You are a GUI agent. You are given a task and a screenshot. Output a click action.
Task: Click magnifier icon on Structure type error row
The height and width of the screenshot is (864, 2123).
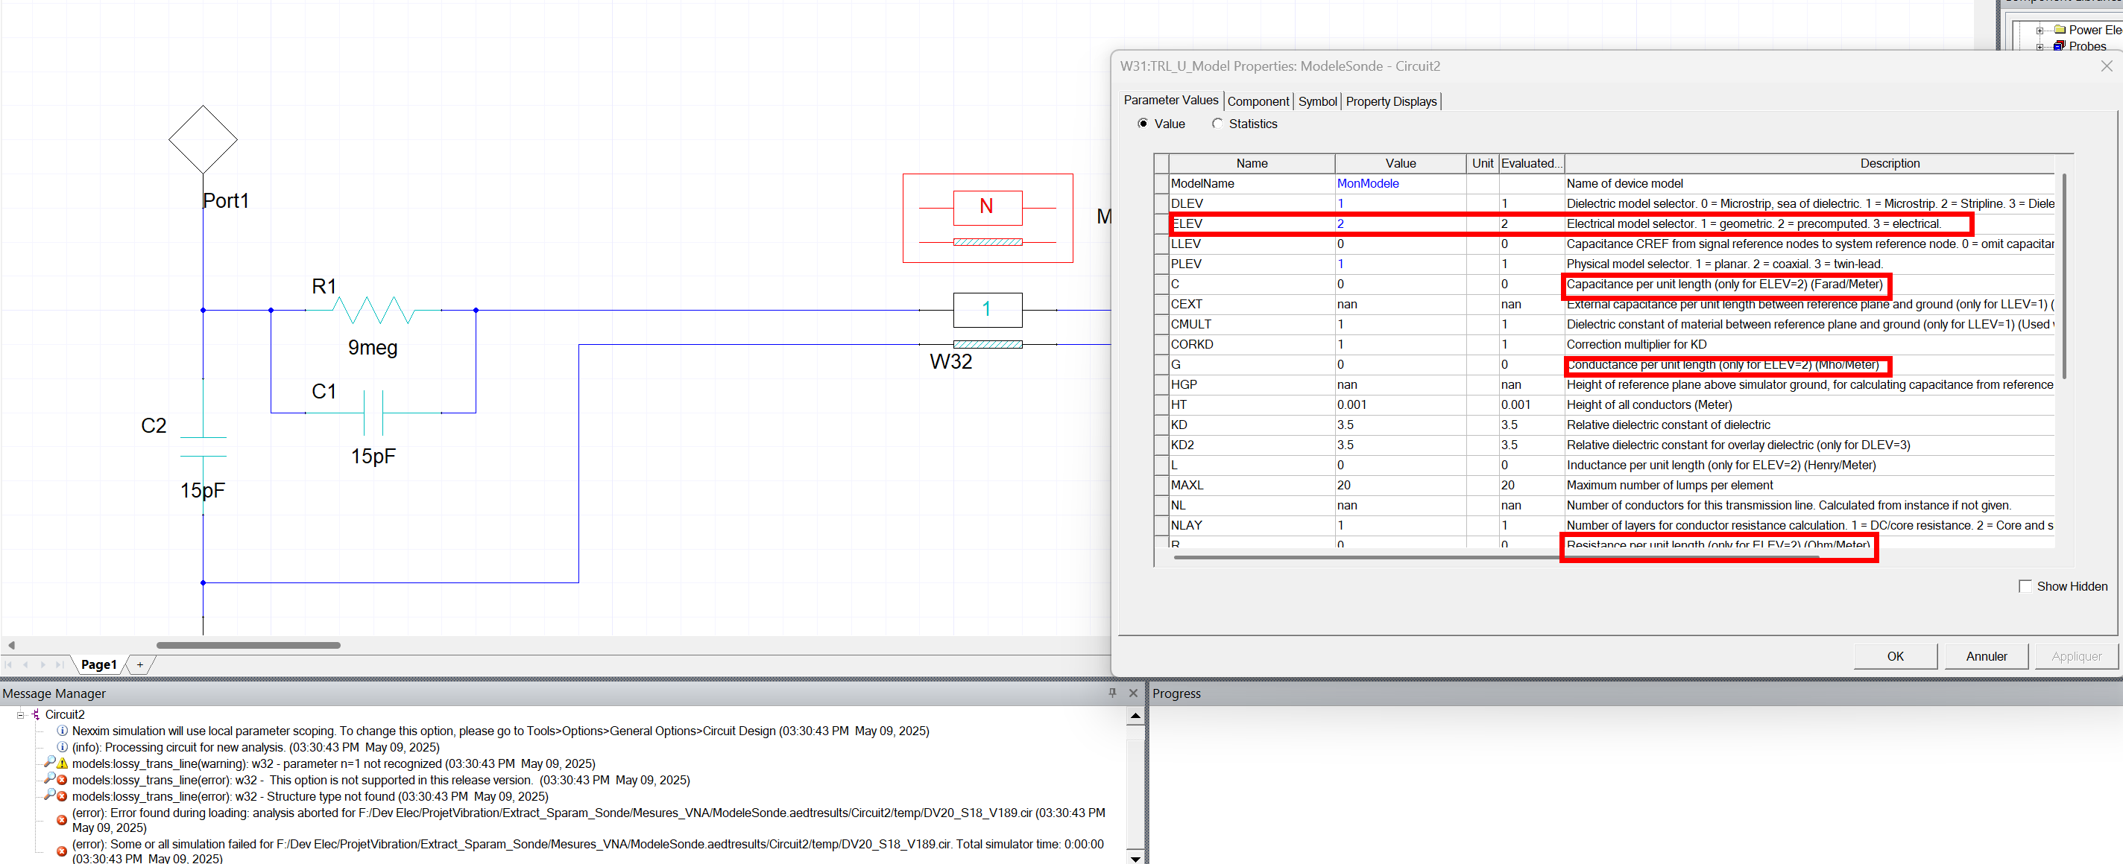[49, 795]
